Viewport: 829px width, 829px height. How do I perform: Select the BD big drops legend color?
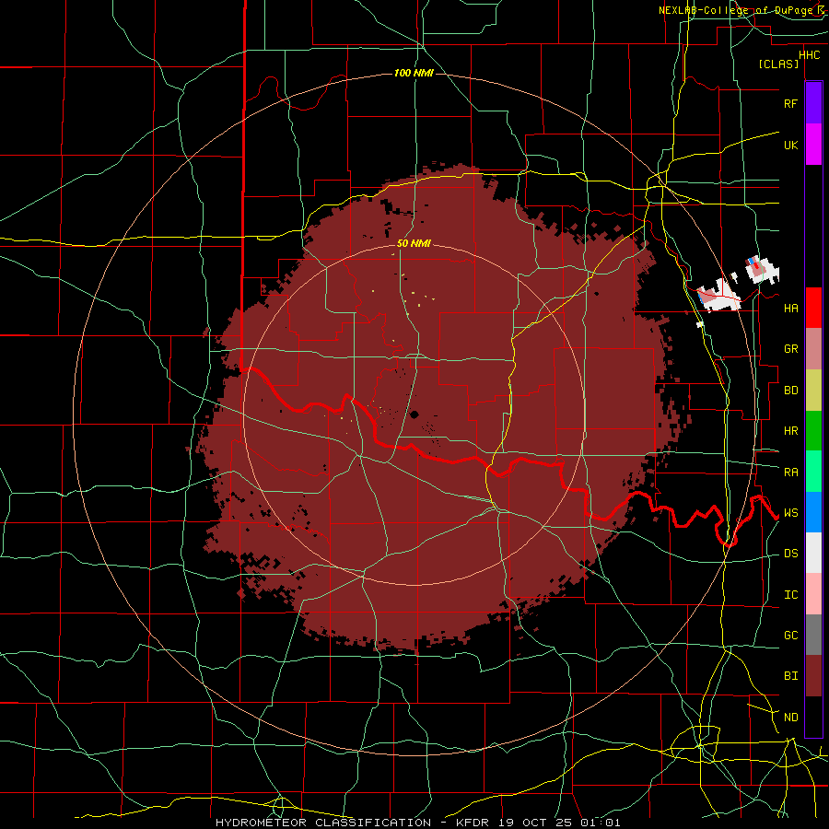click(x=813, y=390)
